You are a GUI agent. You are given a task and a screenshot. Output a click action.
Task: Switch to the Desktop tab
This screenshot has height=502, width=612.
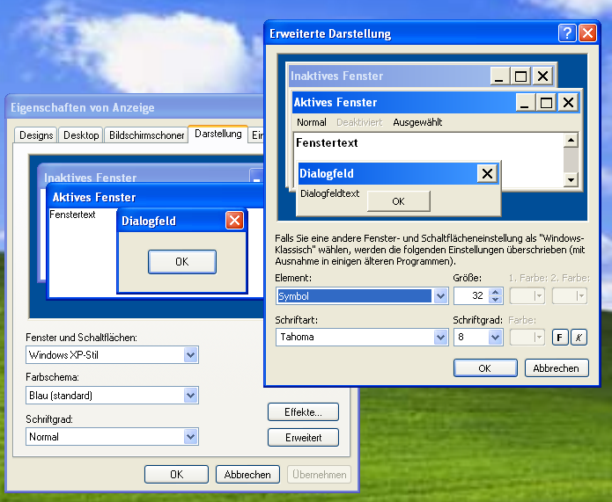[x=81, y=135]
